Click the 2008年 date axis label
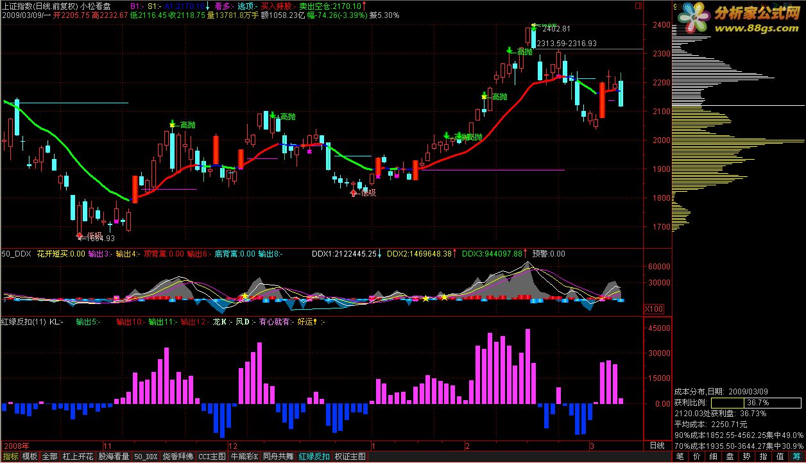This screenshot has height=463, width=806. [15, 445]
